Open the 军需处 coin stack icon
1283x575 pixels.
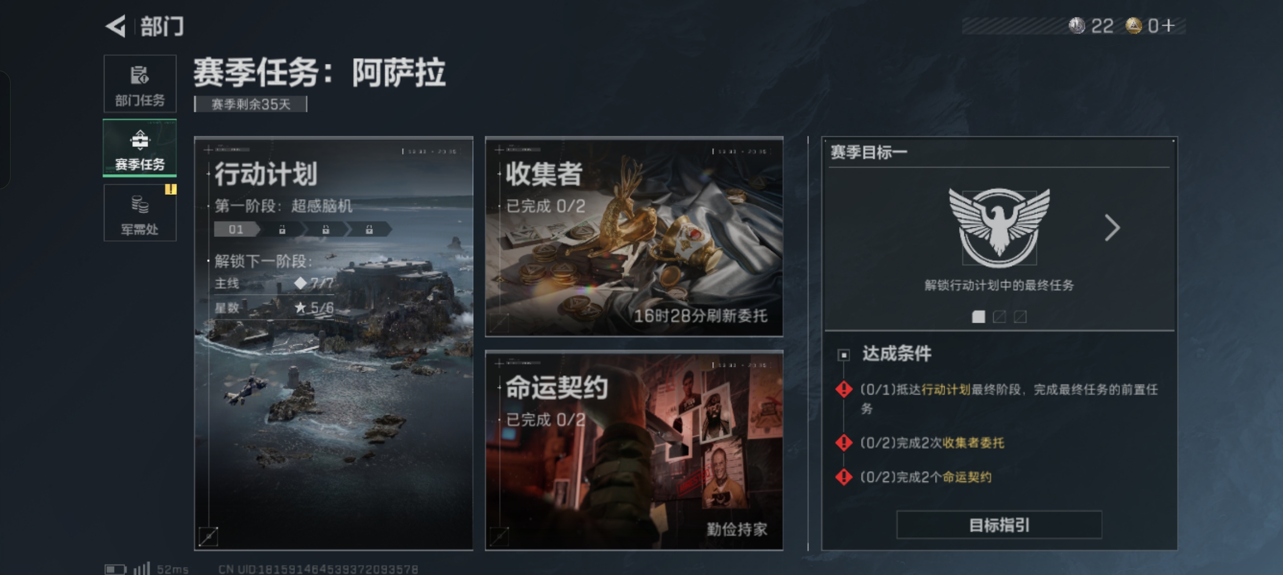140,204
